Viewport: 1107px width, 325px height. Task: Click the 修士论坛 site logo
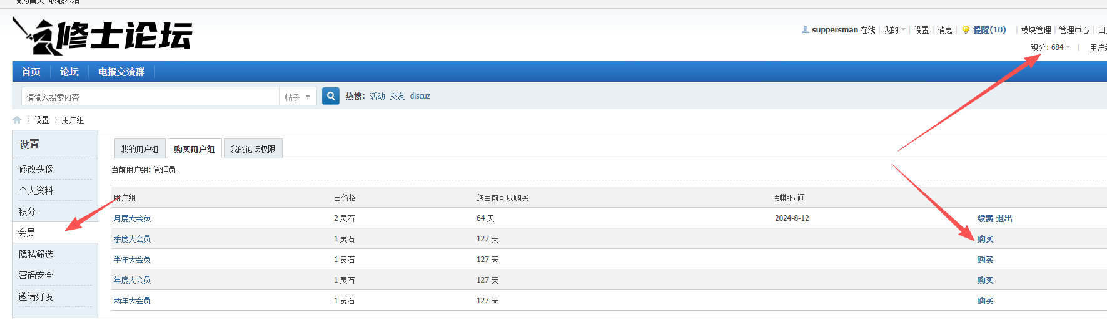[x=103, y=36]
